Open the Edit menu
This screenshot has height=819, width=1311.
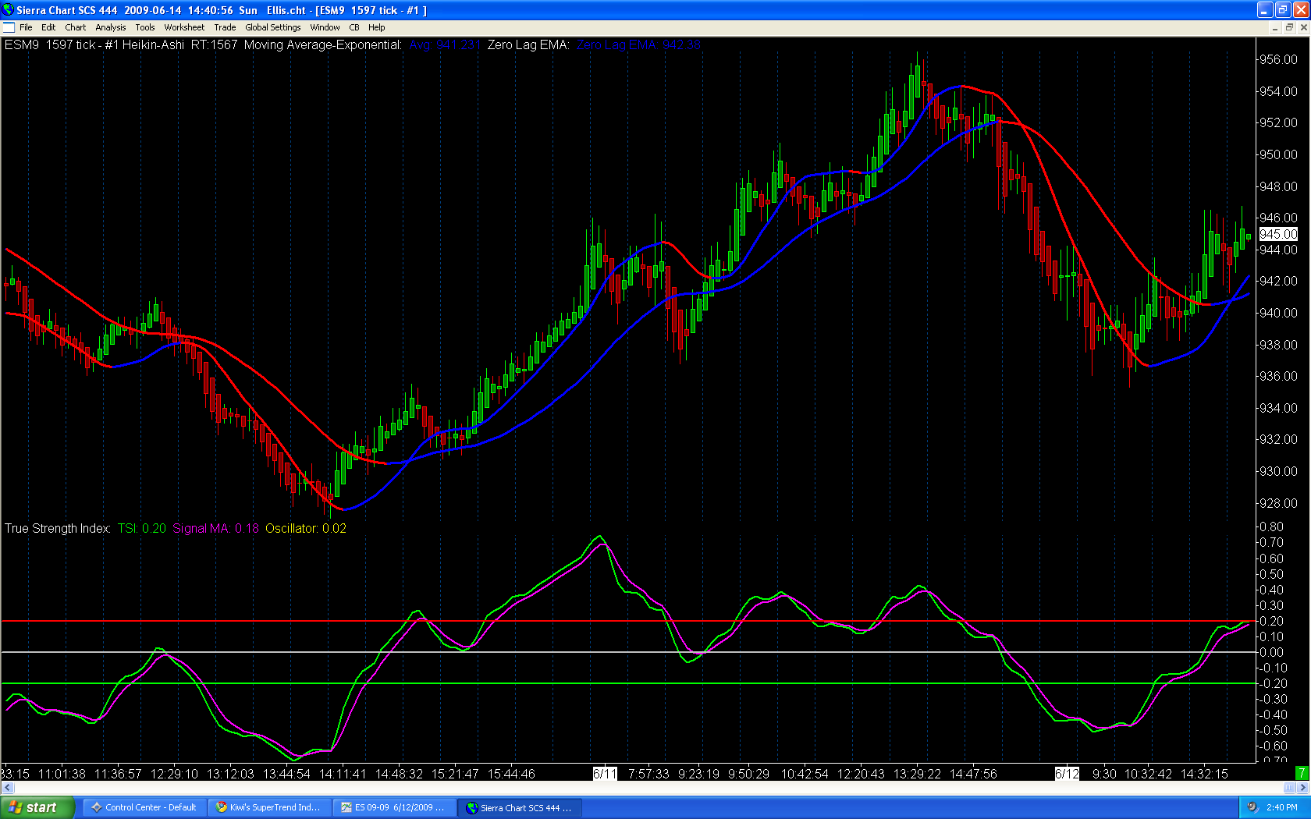[x=48, y=27]
